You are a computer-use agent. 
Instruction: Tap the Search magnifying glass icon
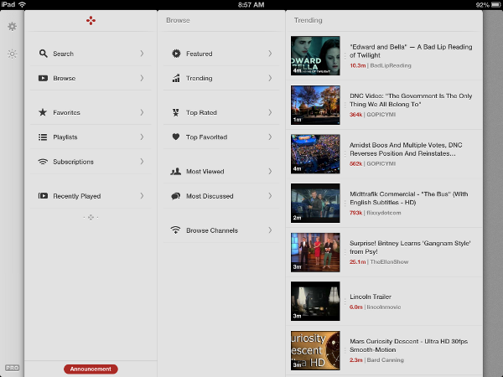[43, 54]
